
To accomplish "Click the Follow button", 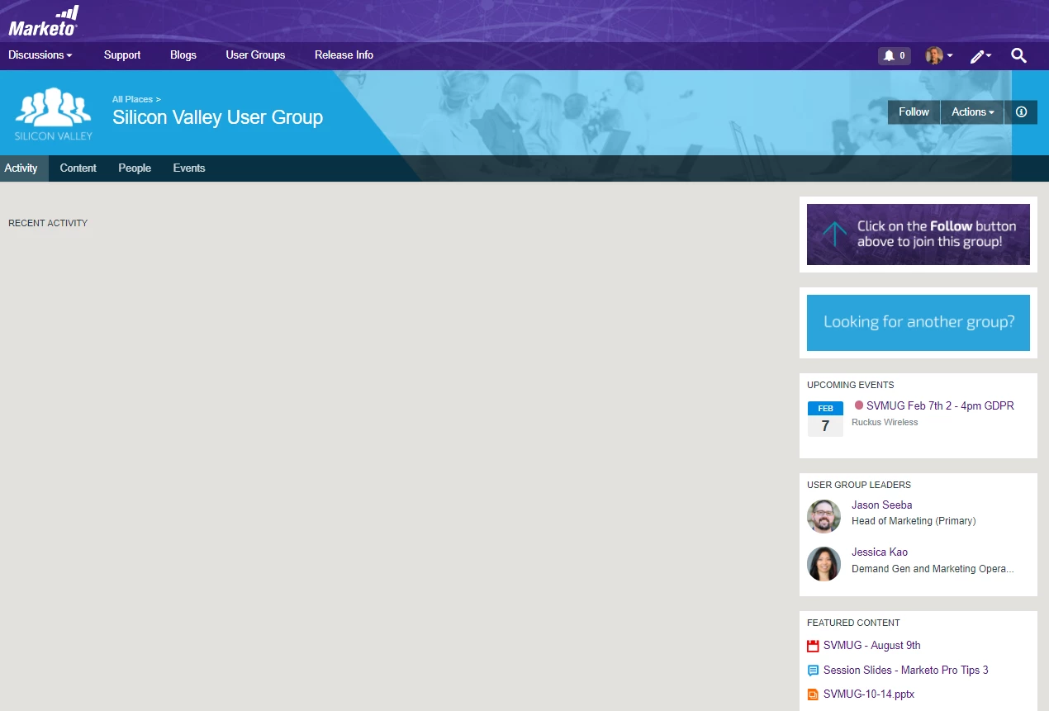I will (x=914, y=112).
